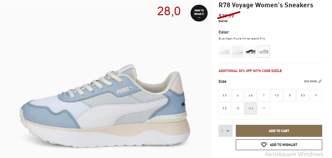Click the heart icon on Add to Wishlist

tap(264, 145)
